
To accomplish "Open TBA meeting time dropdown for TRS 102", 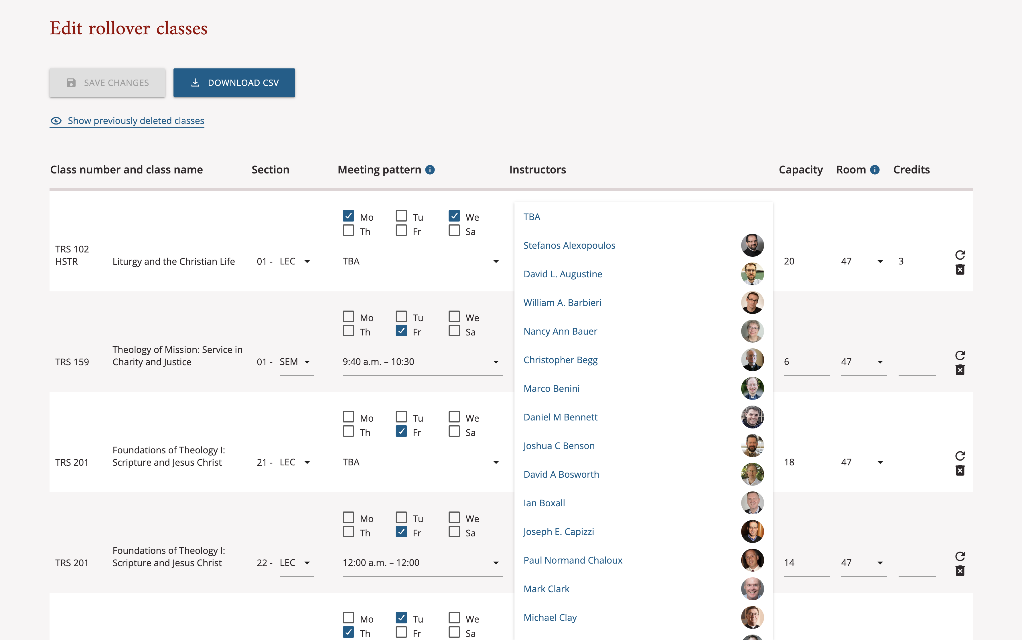I will coord(423,262).
